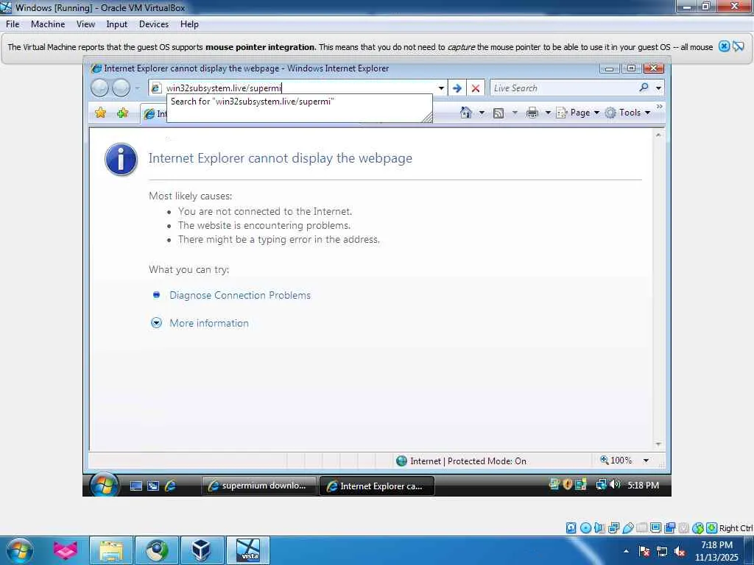
Task: Click the host taskbar vista VM icon
Action: (x=248, y=551)
